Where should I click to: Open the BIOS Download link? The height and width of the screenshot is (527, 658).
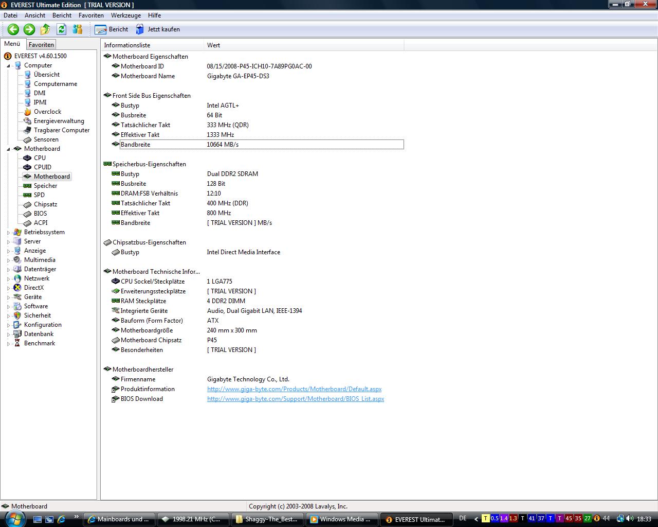coord(296,399)
